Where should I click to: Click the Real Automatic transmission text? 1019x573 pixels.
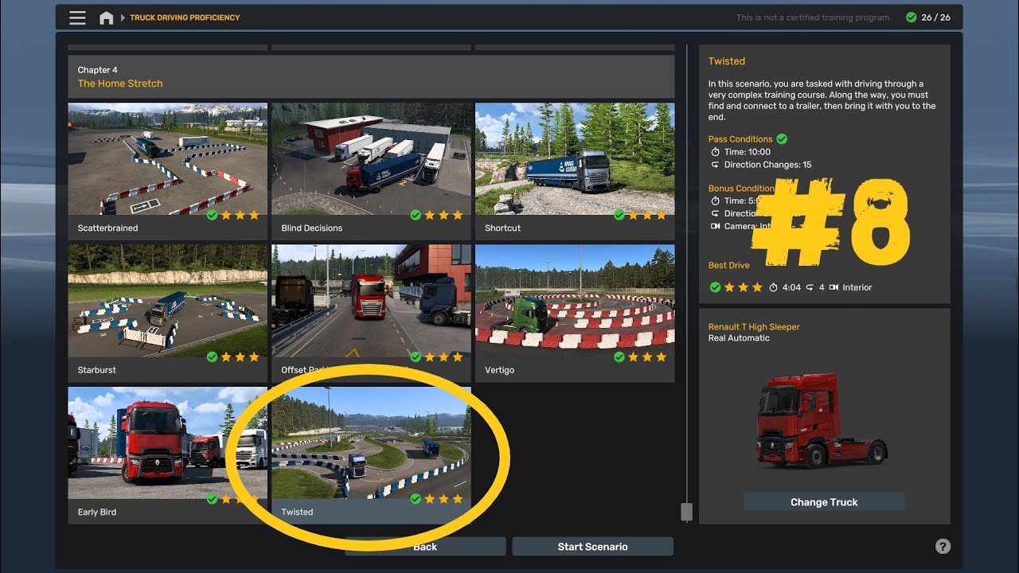(x=739, y=338)
